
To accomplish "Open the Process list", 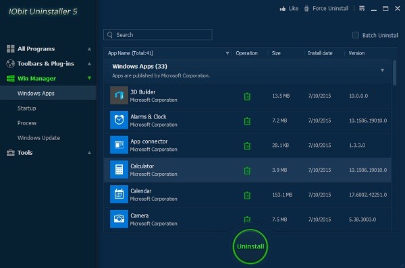I will pos(27,123).
